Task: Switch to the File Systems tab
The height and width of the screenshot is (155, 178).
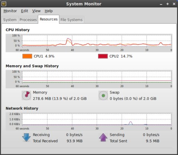Action: point(72,20)
